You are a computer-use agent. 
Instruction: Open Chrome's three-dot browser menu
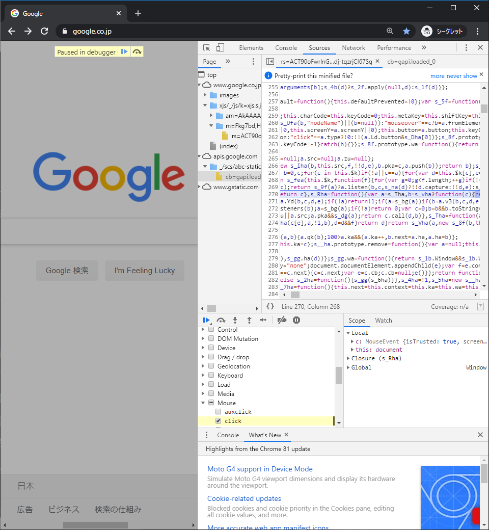(477, 31)
